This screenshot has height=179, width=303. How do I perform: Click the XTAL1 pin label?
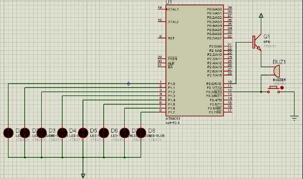tap(173, 9)
